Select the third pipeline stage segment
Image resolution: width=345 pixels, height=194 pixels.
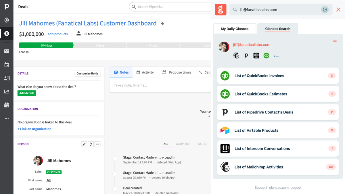pos(154,45)
